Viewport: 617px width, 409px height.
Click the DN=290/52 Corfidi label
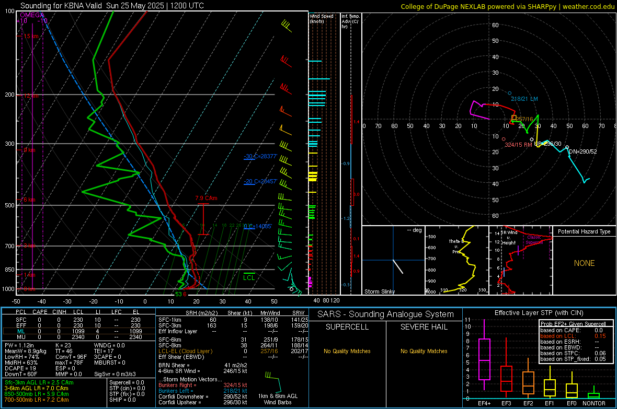[583, 152]
